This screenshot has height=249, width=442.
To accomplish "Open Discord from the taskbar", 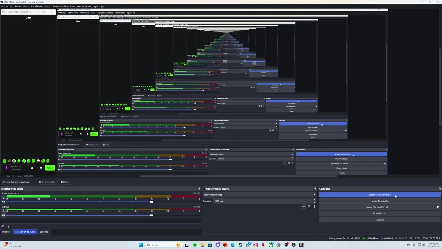I will pos(218,245).
